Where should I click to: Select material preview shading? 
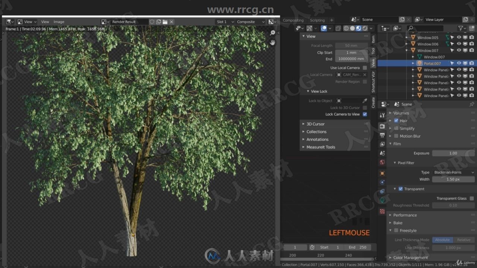(358, 28)
